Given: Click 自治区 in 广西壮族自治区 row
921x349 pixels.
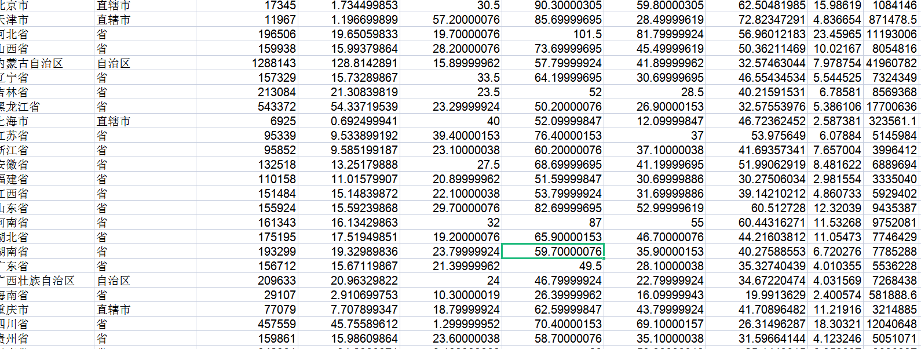Looking at the screenshot, I should tap(145, 281).
